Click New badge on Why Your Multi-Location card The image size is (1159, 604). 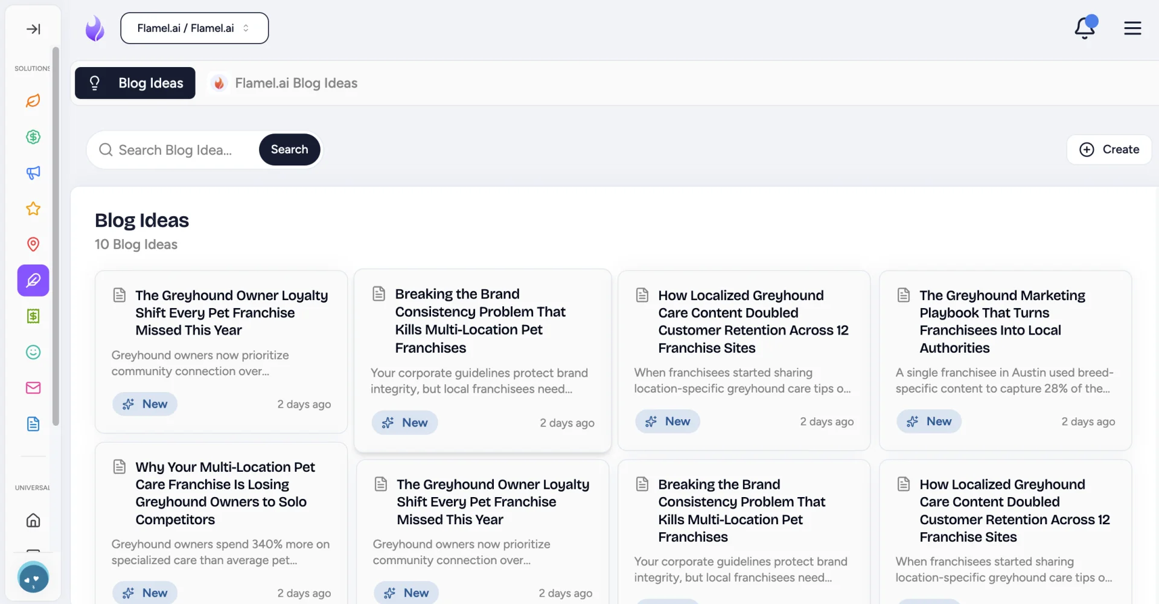(x=145, y=593)
